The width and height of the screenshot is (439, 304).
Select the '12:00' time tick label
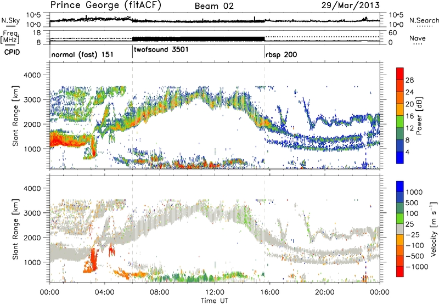(x=215, y=292)
